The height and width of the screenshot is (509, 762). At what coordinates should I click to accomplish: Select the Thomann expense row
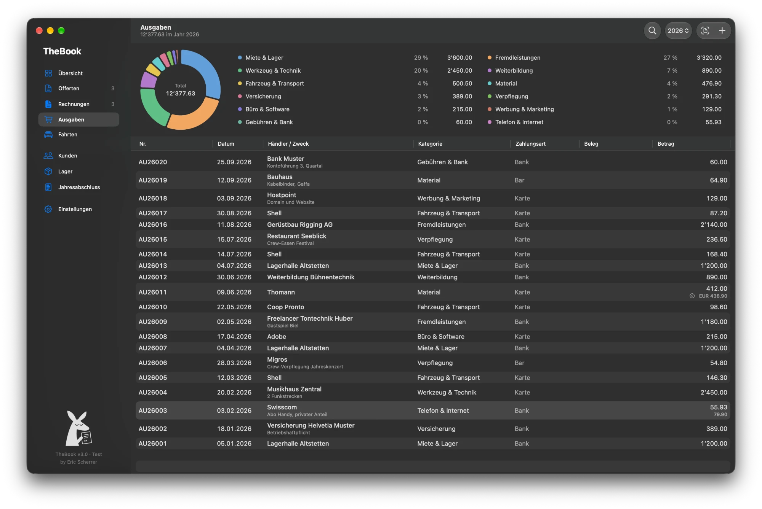433,292
